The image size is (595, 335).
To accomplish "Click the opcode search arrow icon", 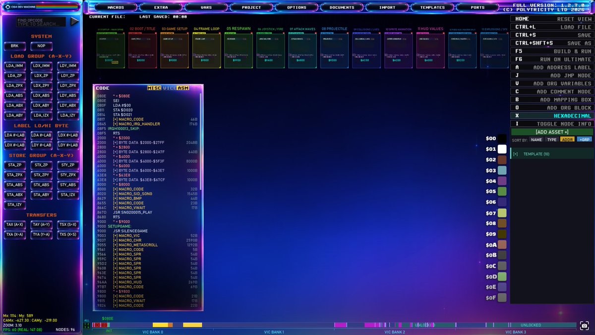I will 74,21.
